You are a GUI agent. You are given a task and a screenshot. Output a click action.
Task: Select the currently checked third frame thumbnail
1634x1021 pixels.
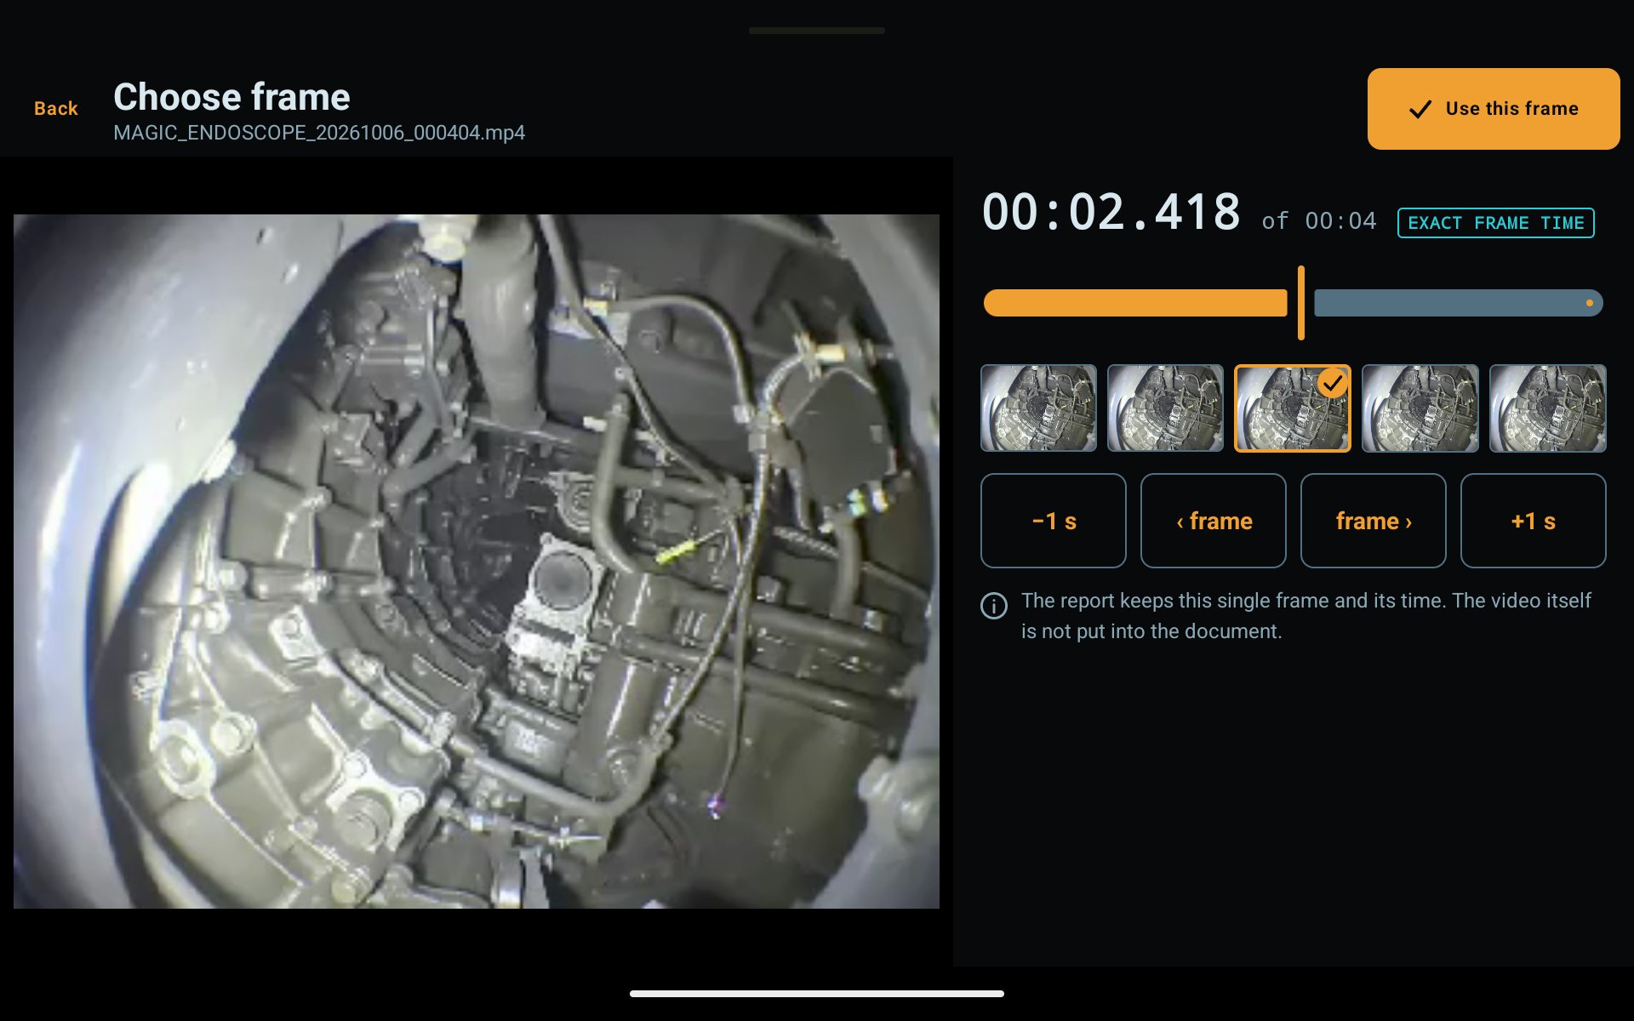(x=1293, y=408)
